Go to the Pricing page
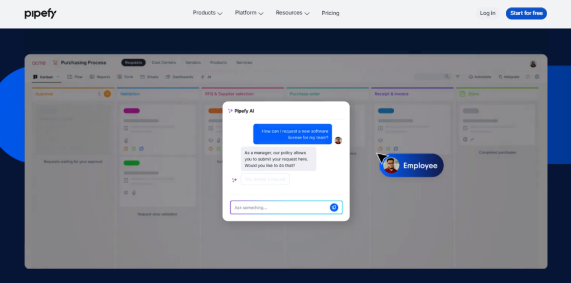571x283 pixels. coord(330,13)
